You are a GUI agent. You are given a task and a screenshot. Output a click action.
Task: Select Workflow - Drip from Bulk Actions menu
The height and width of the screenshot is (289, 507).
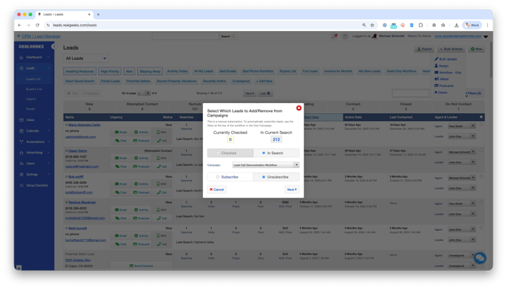coord(448,73)
